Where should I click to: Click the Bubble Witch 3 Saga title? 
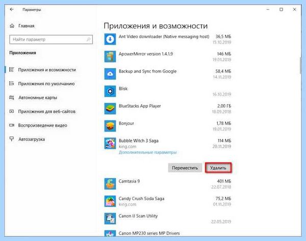coord(139,141)
